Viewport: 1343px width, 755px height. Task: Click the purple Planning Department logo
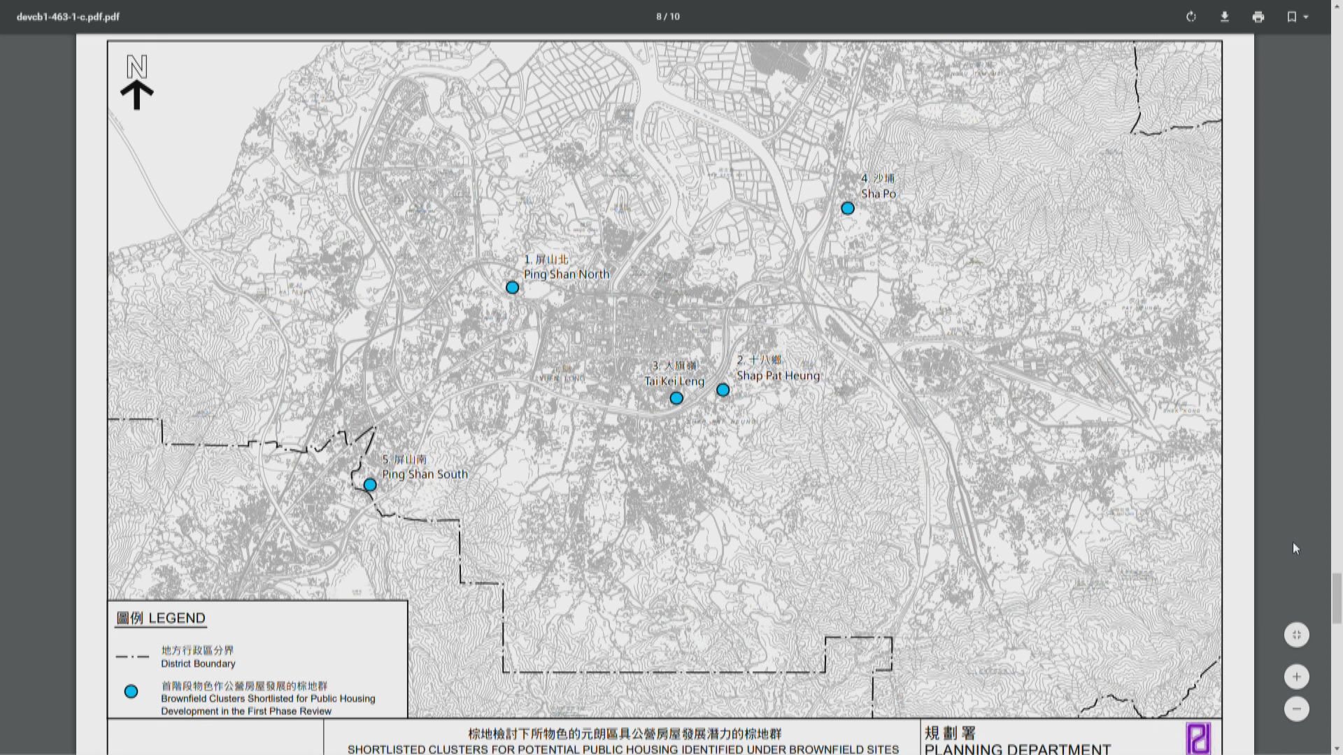tap(1198, 738)
